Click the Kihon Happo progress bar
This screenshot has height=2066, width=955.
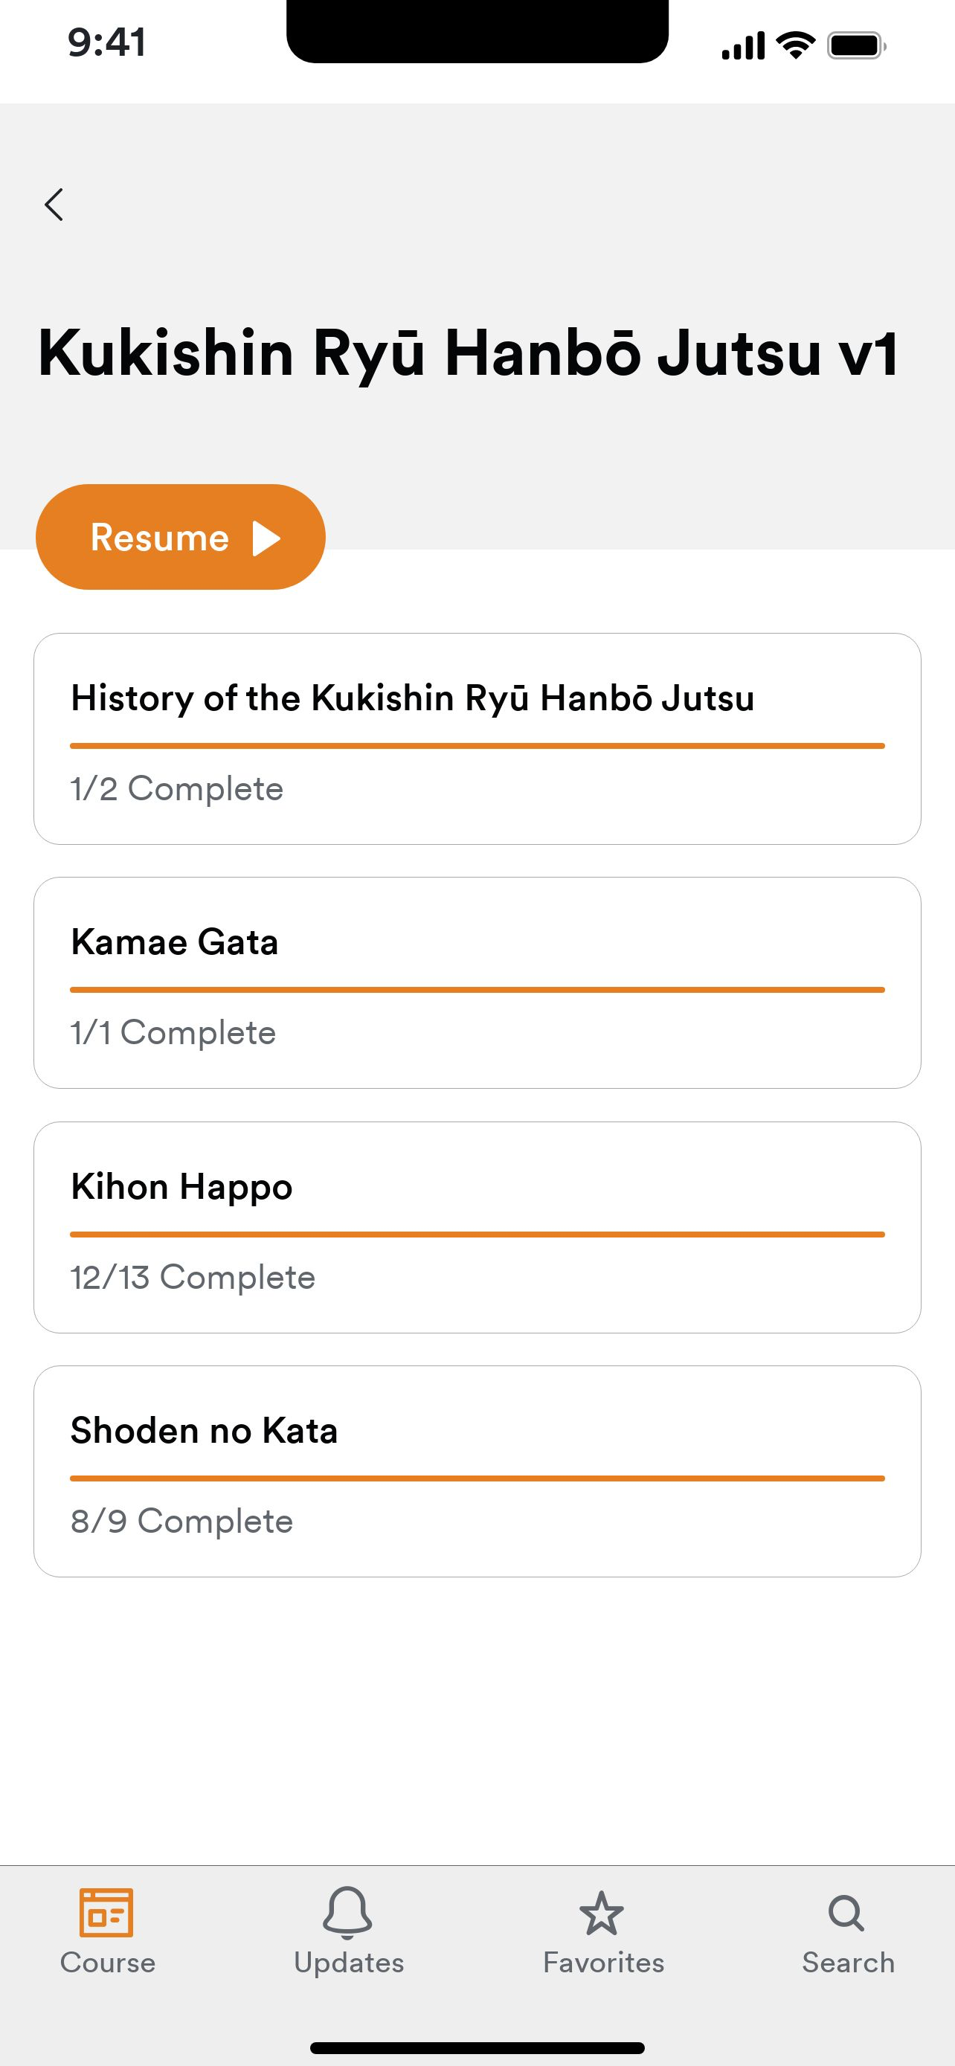[x=477, y=1235]
